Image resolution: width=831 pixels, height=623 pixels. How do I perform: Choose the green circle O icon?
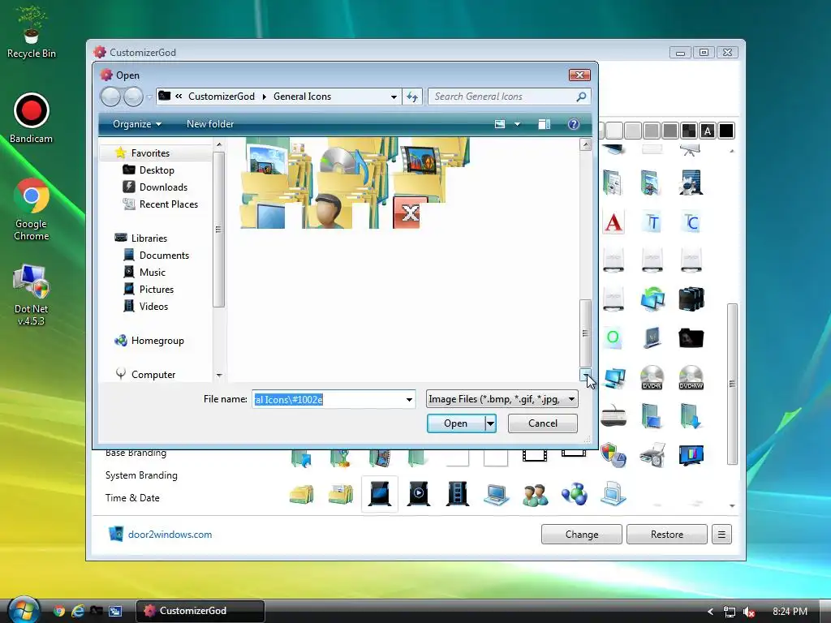614,337
